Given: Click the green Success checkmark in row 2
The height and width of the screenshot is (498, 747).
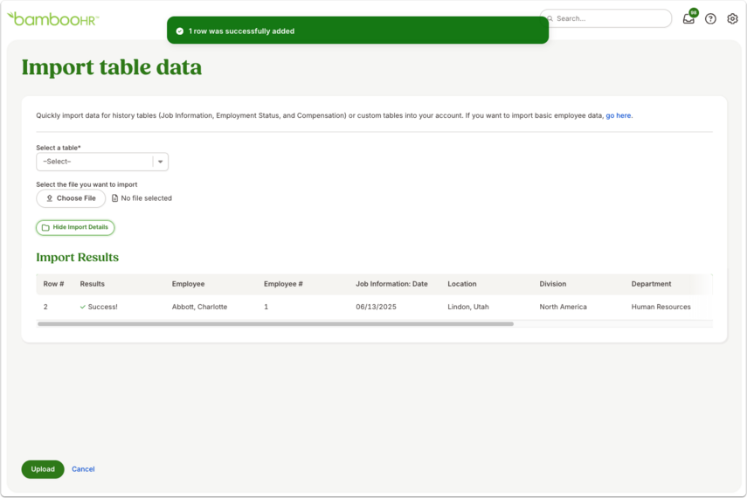Looking at the screenshot, I should [83, 307].
